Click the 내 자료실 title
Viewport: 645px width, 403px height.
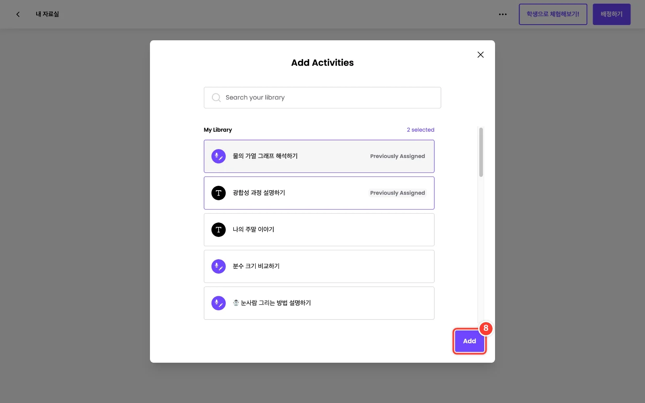47,14
